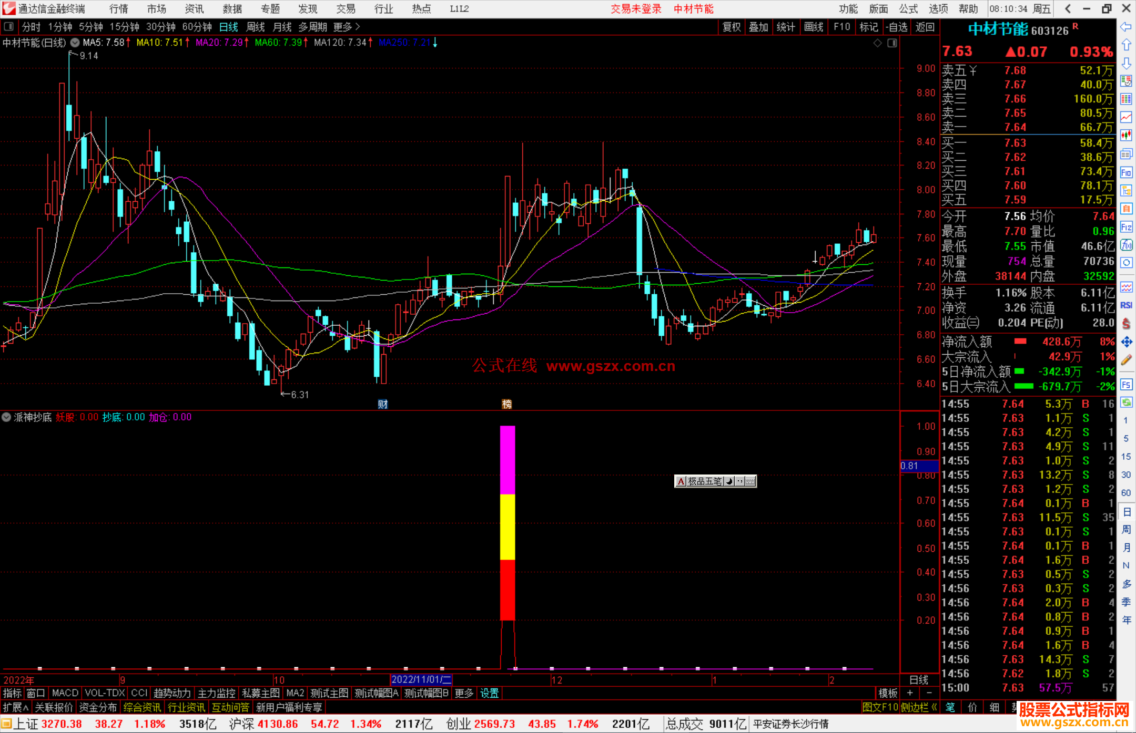This screenshot has height=733, width=1136.
Task: Click the RSI indicator sidebar icon
Action: tap(1126, 305)
